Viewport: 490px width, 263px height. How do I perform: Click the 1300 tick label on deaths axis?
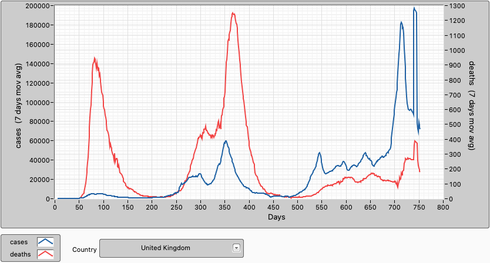pyautogui.click(x=458, y=6)
